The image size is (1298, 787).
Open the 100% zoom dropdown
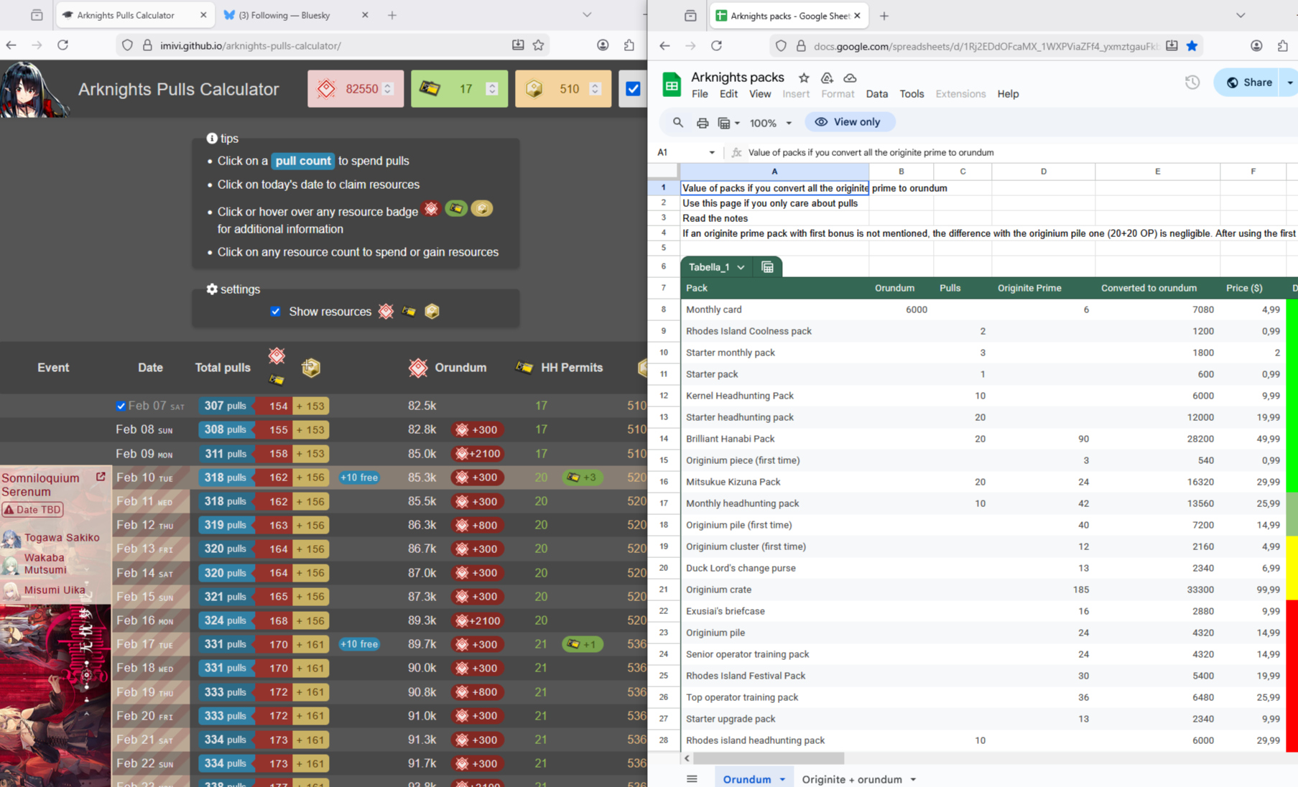click(770, 123)
